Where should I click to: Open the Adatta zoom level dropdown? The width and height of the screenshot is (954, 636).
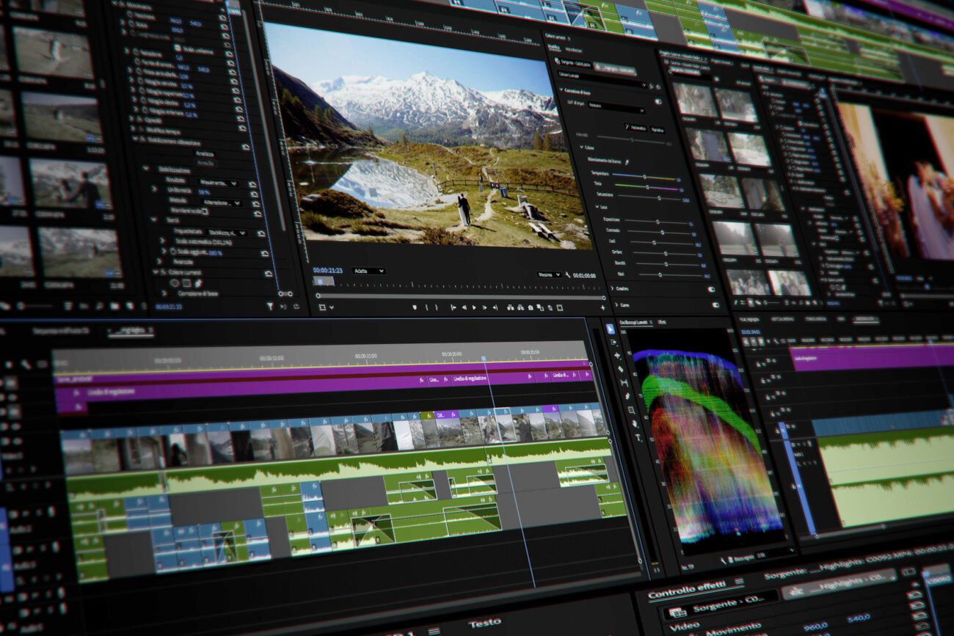click(x=368, y=271)
